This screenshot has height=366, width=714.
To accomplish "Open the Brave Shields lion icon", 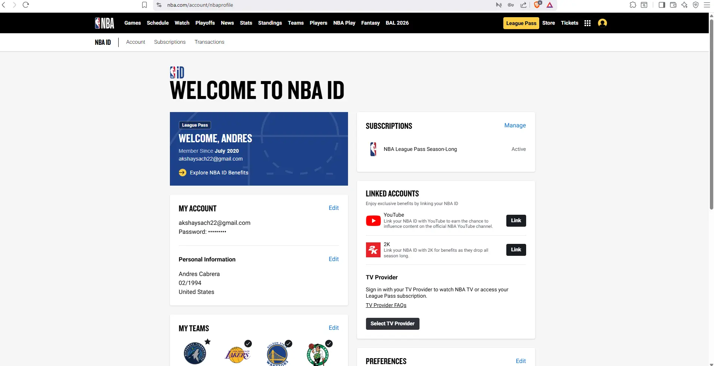I will click(537, 4).
